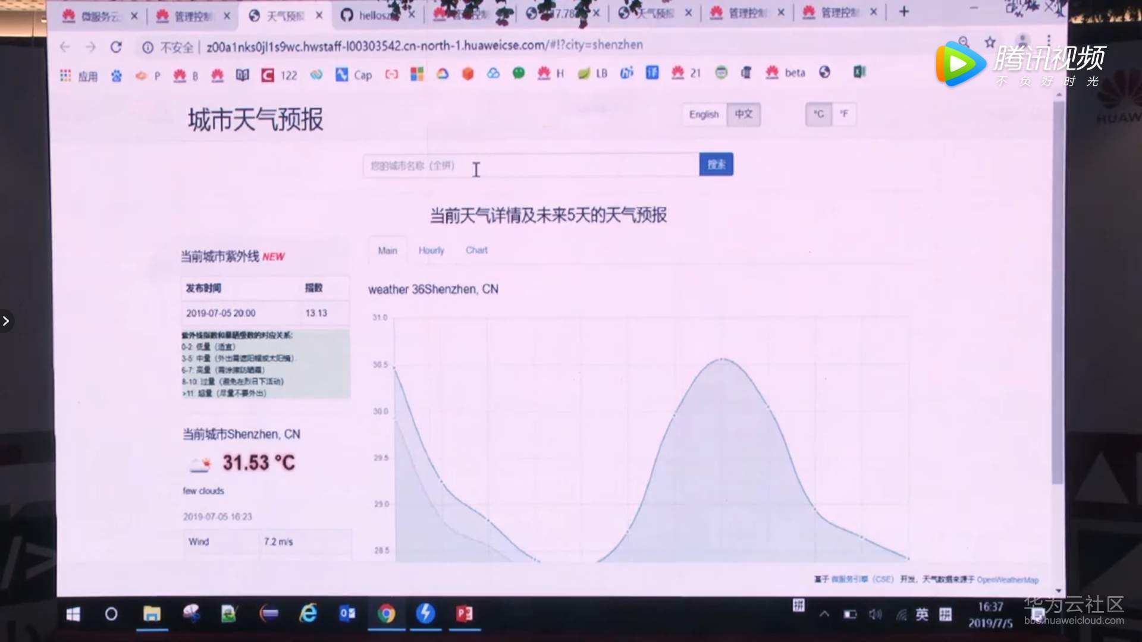Click the blue search button
Screen dimensions: 1142x642
716,165
